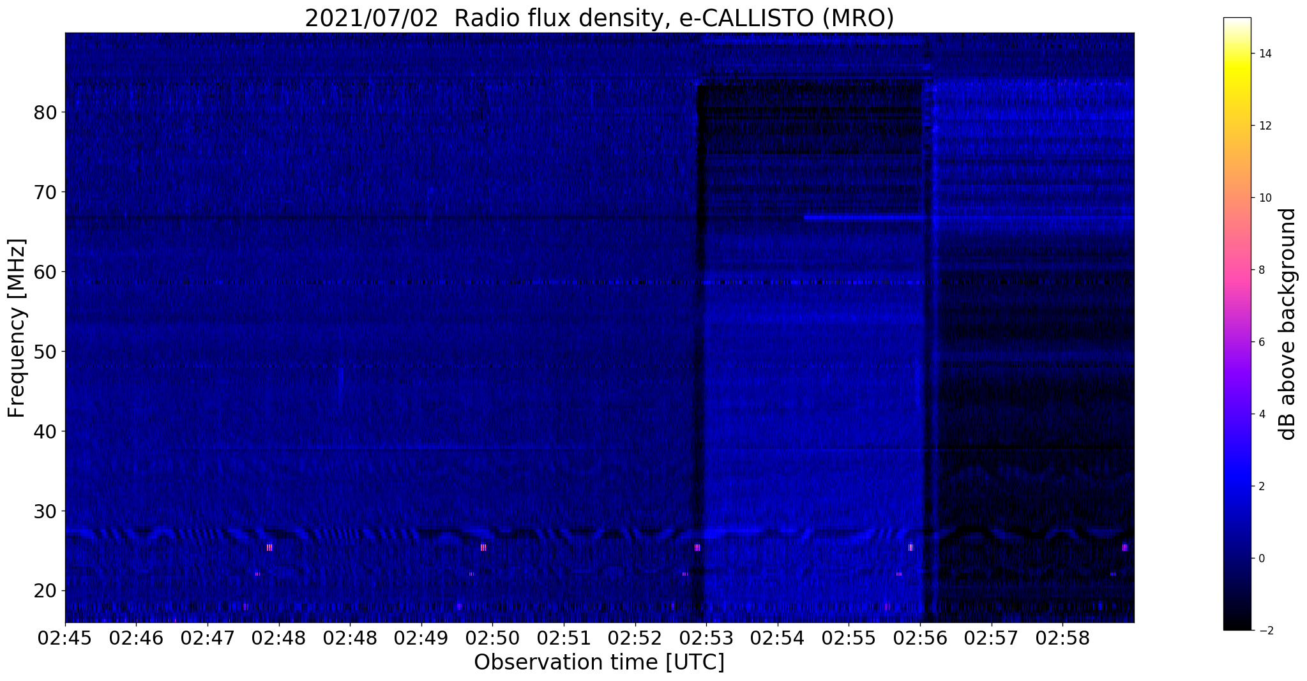The height and width of the screenshot is (681, 1307).
Task: Click the 80 frequency tick label
Action: pos(45,112)
